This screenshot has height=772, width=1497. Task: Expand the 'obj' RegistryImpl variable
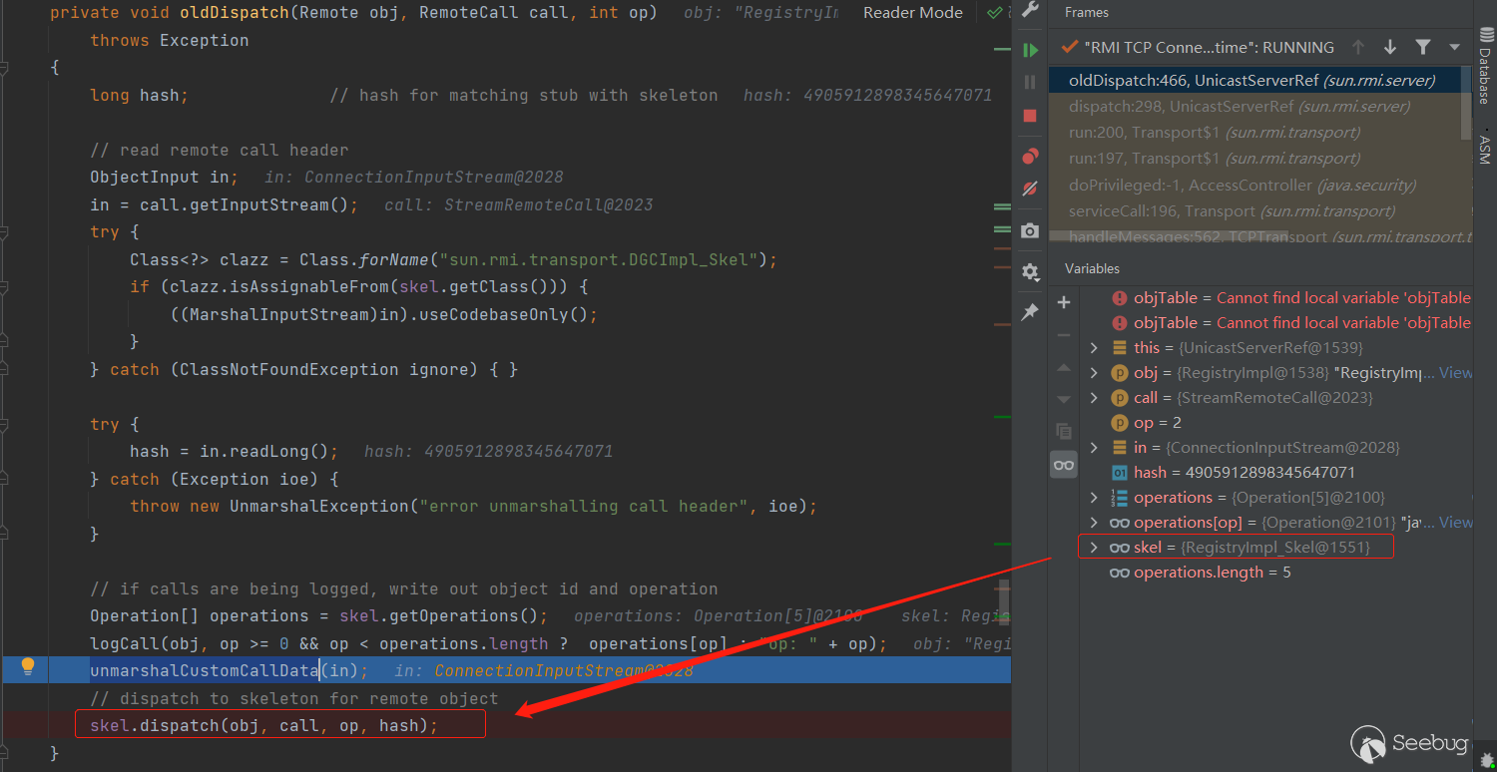point(1094,373)
